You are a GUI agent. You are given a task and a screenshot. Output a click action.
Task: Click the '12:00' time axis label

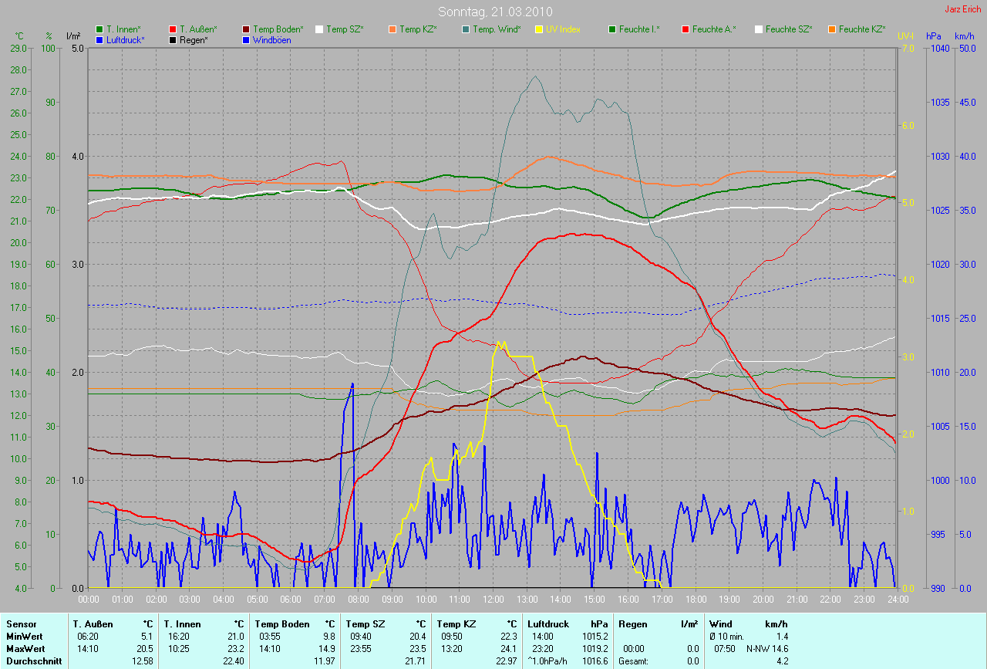pos(493,599)
